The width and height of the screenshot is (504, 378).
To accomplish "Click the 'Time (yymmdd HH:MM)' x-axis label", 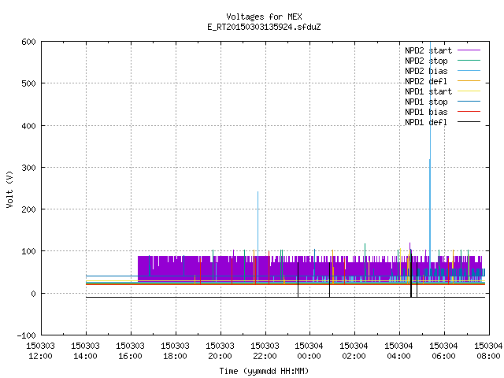I will [264, 371].
